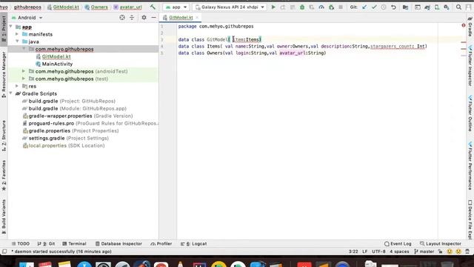
Task: Select GitModel.kt in the project tree
Action: (56, 56)
